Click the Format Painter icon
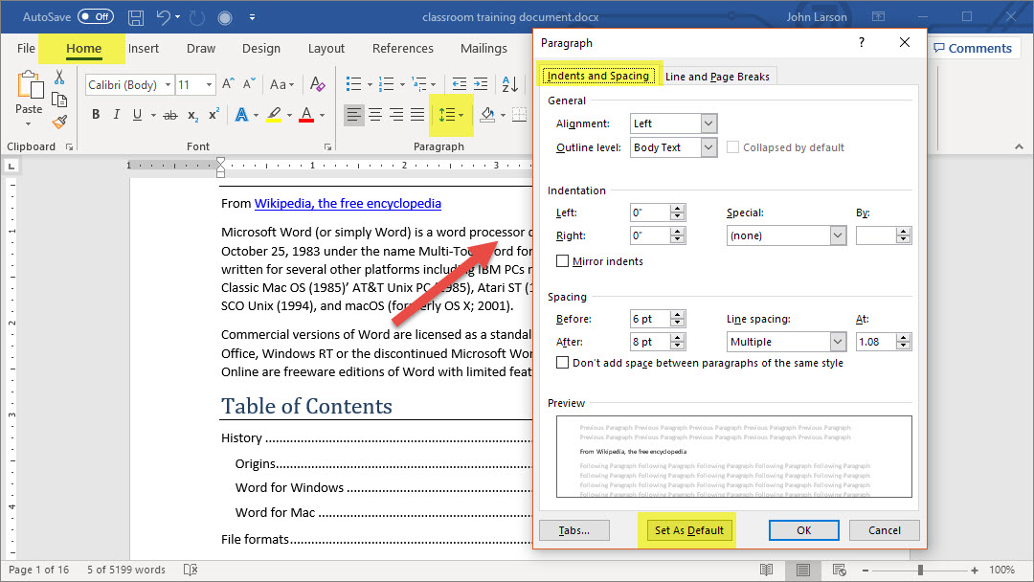Viewport: 1034px width, 582px height. click(59, 122)
